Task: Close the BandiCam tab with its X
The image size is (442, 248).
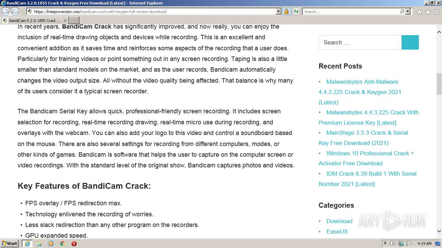Action: click(65, 21)
